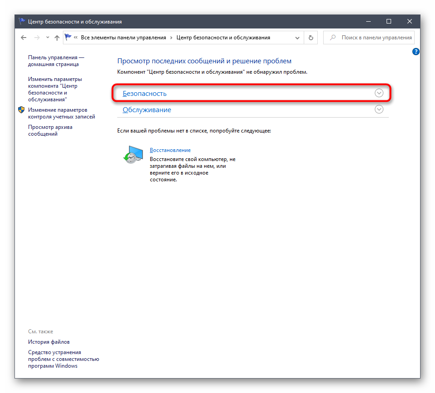The height and width of the screenshot is (393, 435).
Task: Click the Обслуживание heading
Action: coord(147,110)
